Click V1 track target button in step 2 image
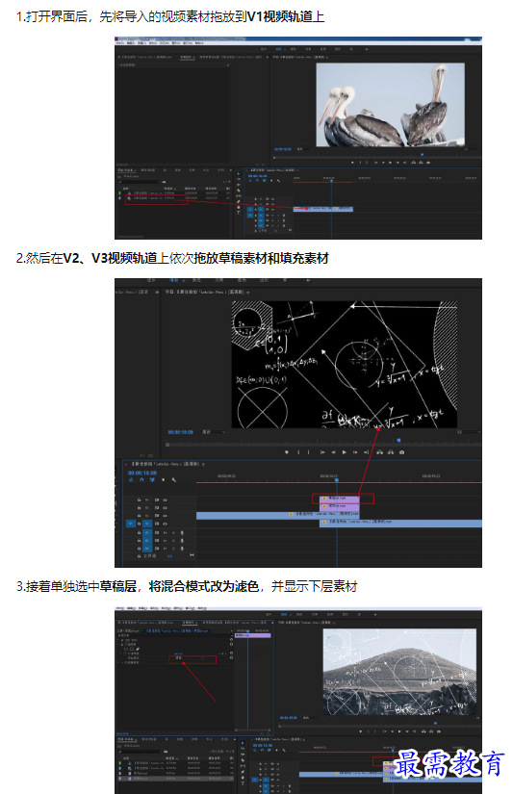Image resolution: width=513 pixels, height=794 pixels. point(147,524)
